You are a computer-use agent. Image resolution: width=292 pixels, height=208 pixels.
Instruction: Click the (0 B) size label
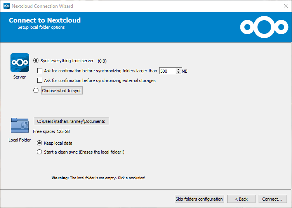pyautogui.click(x=102, y=61)
